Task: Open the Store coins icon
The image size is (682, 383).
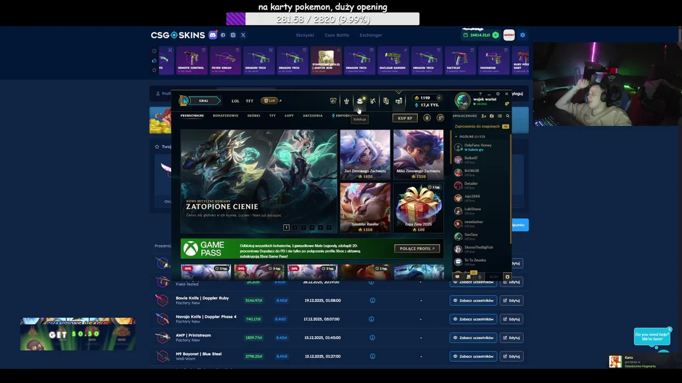Action: click(399, 101)
